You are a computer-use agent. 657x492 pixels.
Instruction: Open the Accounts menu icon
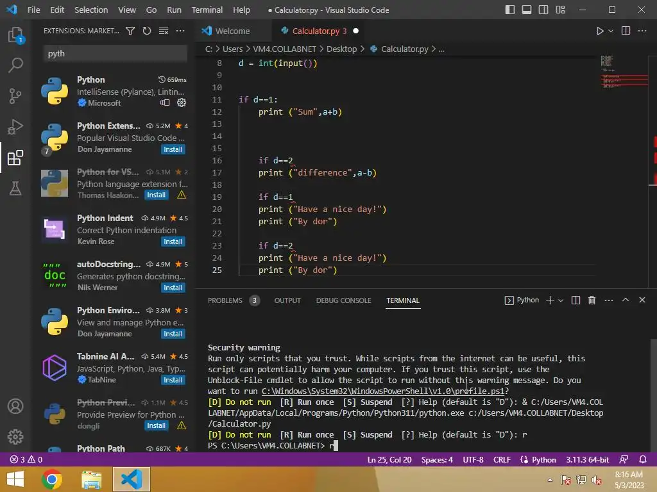pyautogui.click(x=15, y=406)
